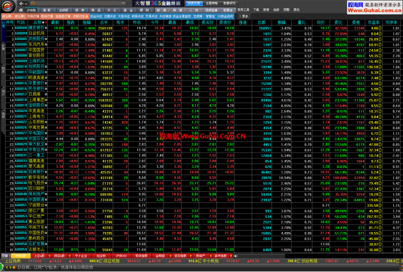
Task: Click the search magnifier icon
Action: pos(33,3)
